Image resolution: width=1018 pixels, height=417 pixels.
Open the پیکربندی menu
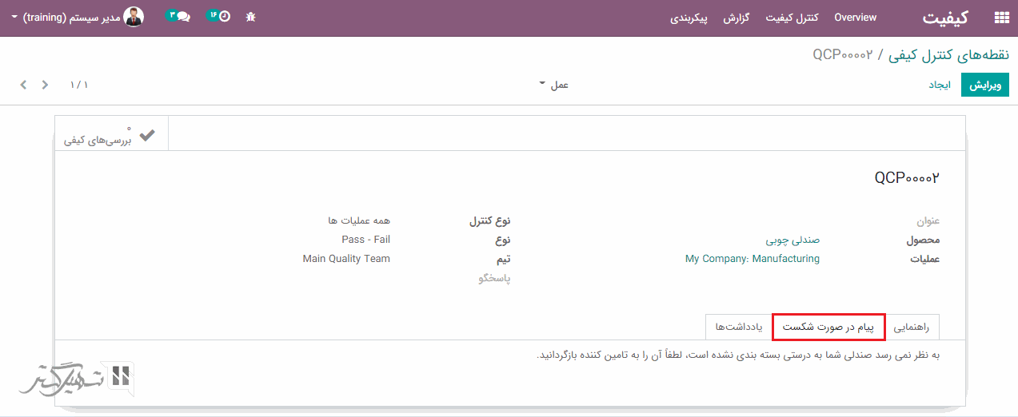click(x=689, y=18)
